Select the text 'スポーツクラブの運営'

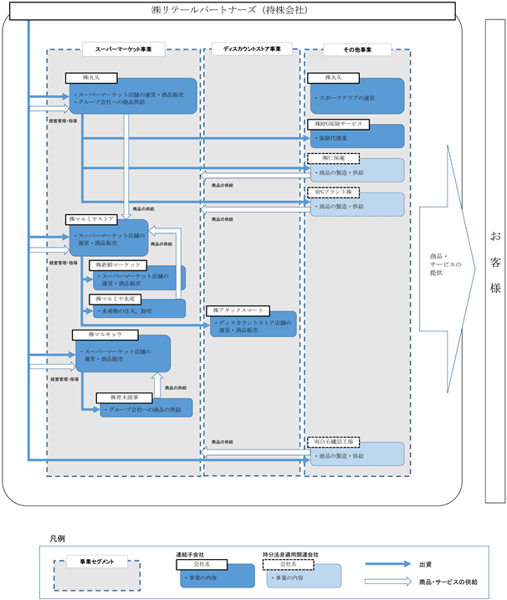point(347,98)
